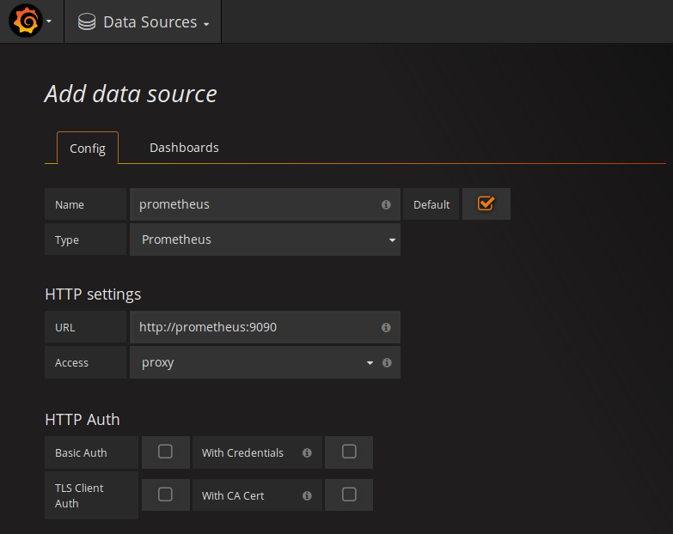Click info icon in URL field
The height and width of the screenshot is (534, 673).
pos(386,327)
